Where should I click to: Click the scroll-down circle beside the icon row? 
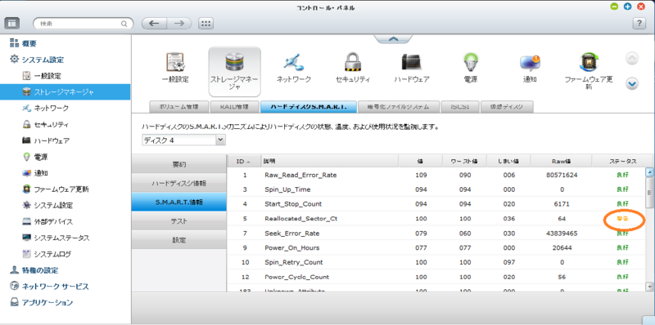click(632, 84)
